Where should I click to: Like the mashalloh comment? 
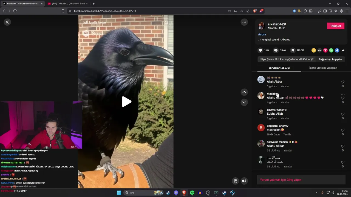(342, 130)
